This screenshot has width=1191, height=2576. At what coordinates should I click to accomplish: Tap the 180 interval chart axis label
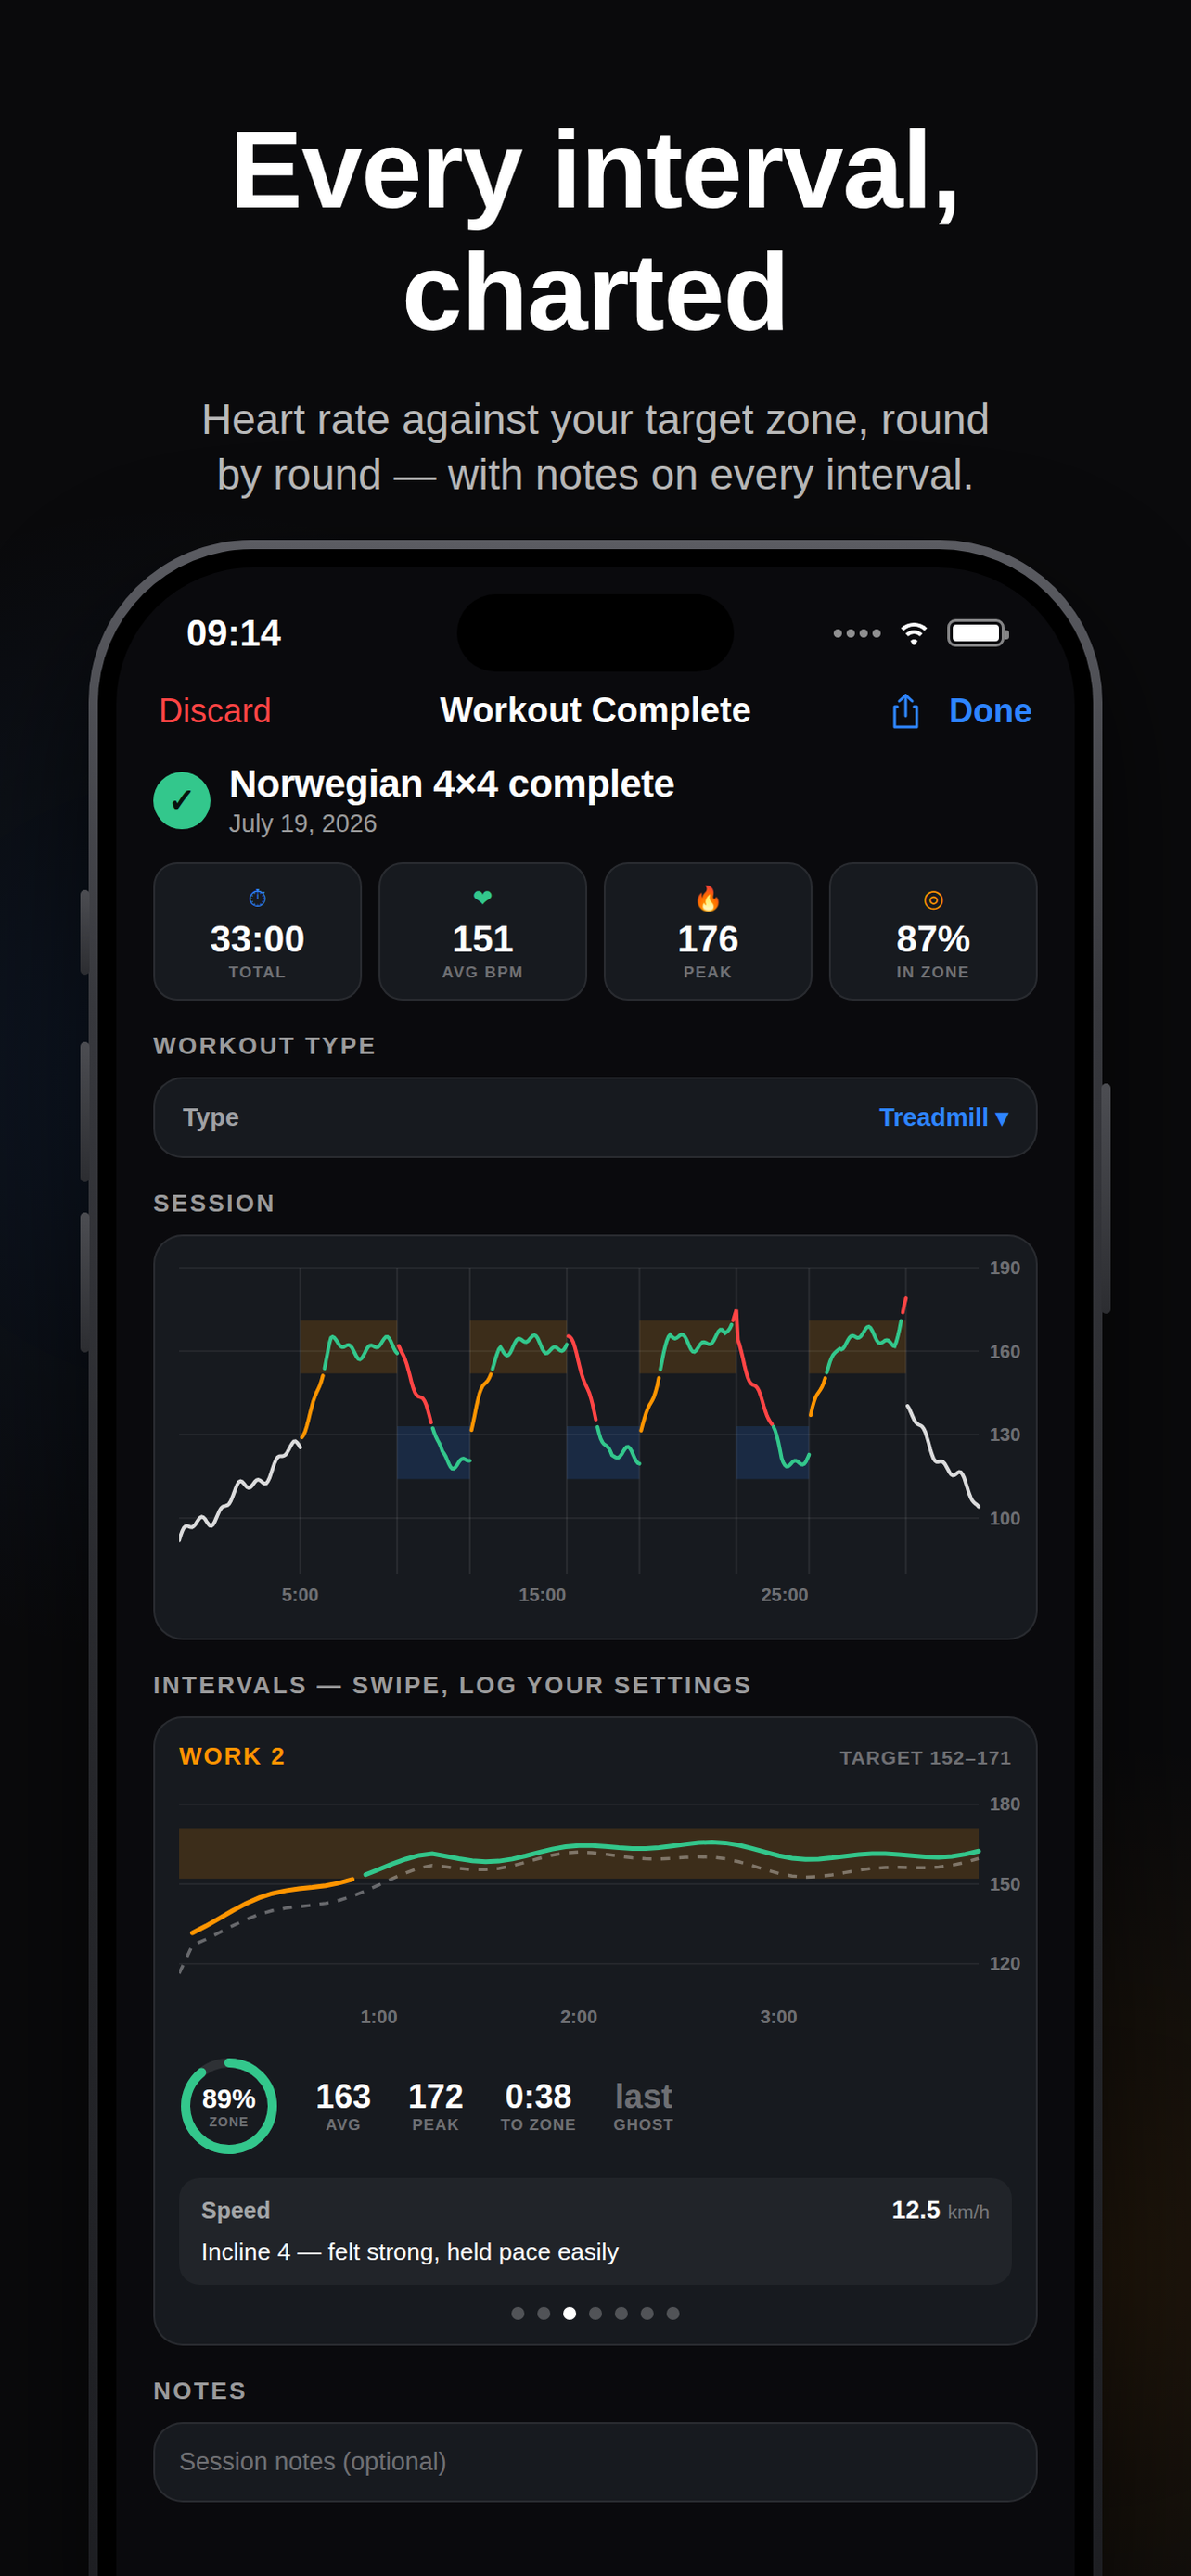point(1004,1803)
